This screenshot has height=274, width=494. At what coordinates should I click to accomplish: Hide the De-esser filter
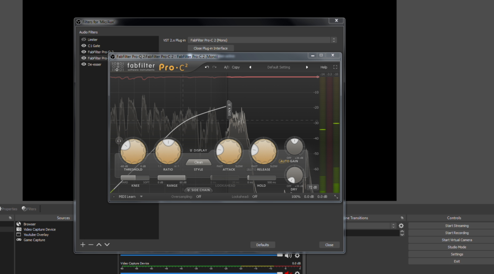coord(83,64)
